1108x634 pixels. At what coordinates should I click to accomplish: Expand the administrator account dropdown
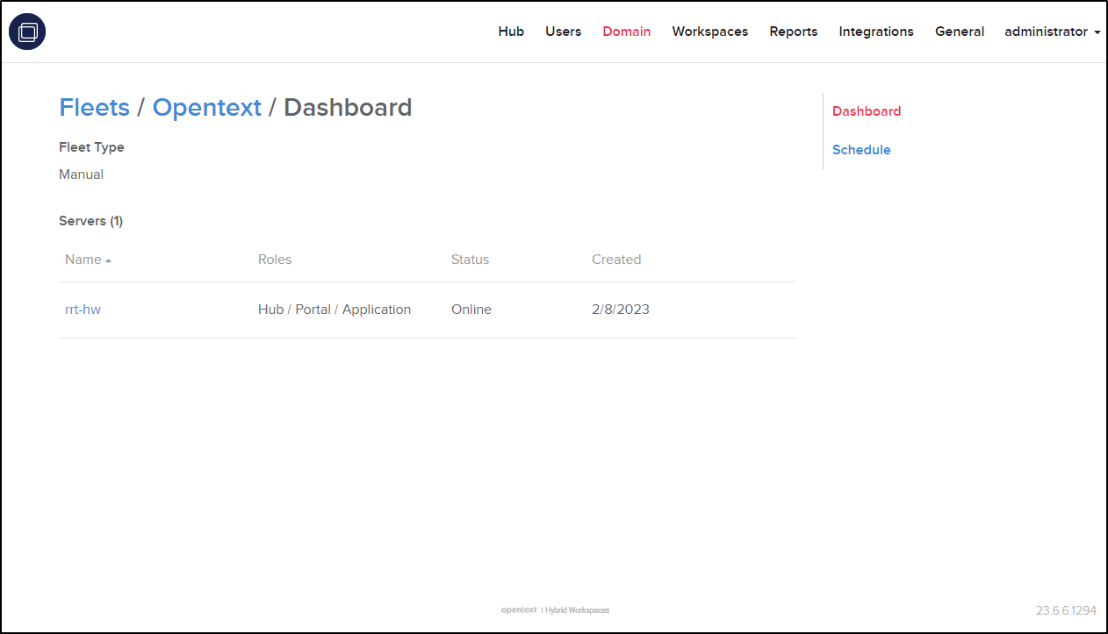[1053, 32]
